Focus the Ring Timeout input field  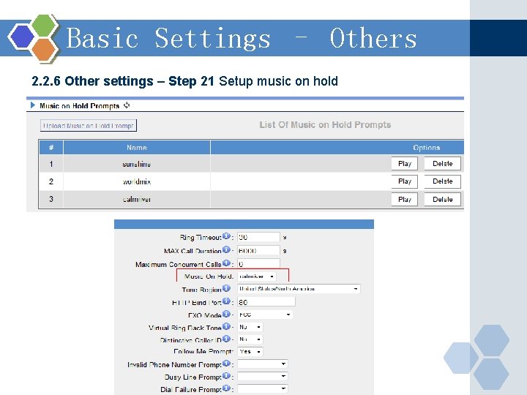coord(258,237)
